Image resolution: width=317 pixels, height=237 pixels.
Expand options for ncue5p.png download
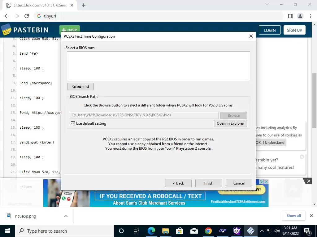(66, 216)
